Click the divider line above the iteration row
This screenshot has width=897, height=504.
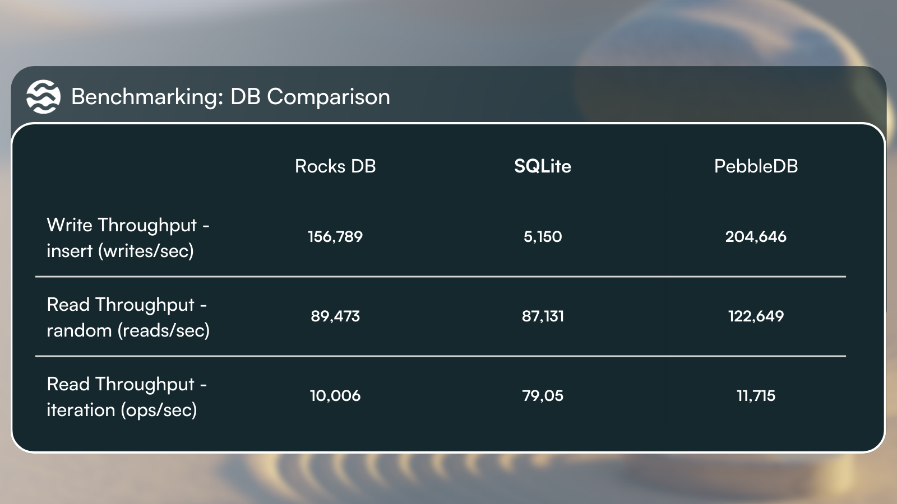(x=440, y=356)
